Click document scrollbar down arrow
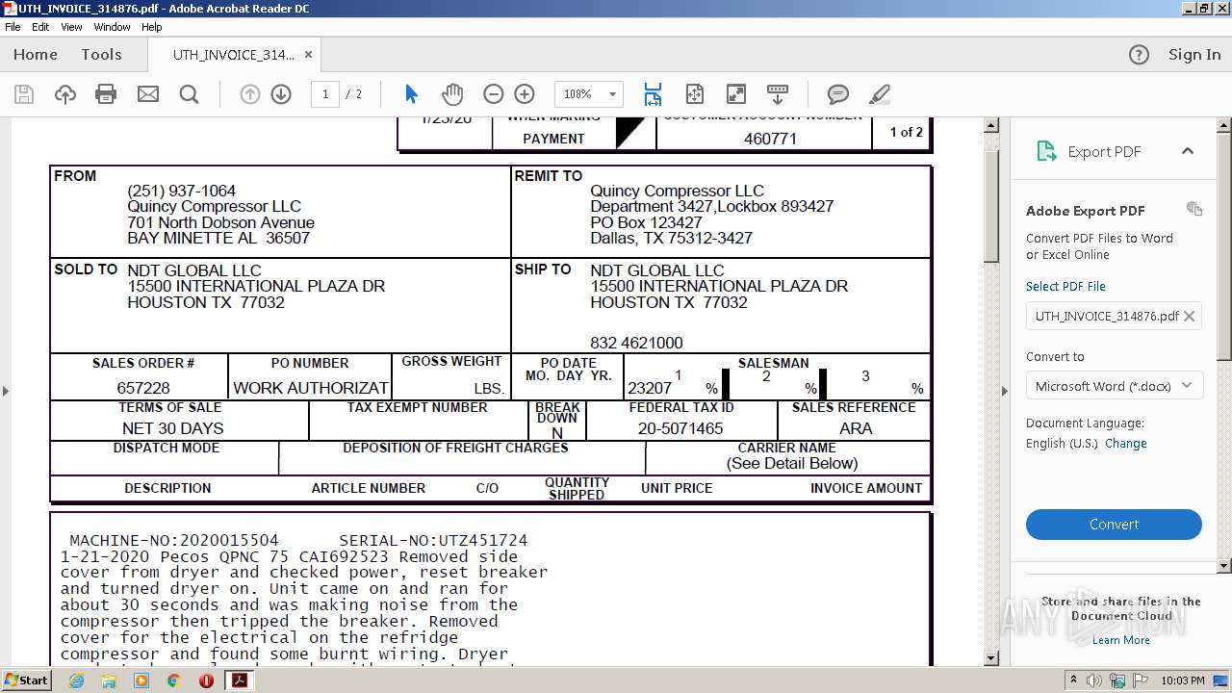This screenshot has width=1232, height=693. [x=991, y=658]
